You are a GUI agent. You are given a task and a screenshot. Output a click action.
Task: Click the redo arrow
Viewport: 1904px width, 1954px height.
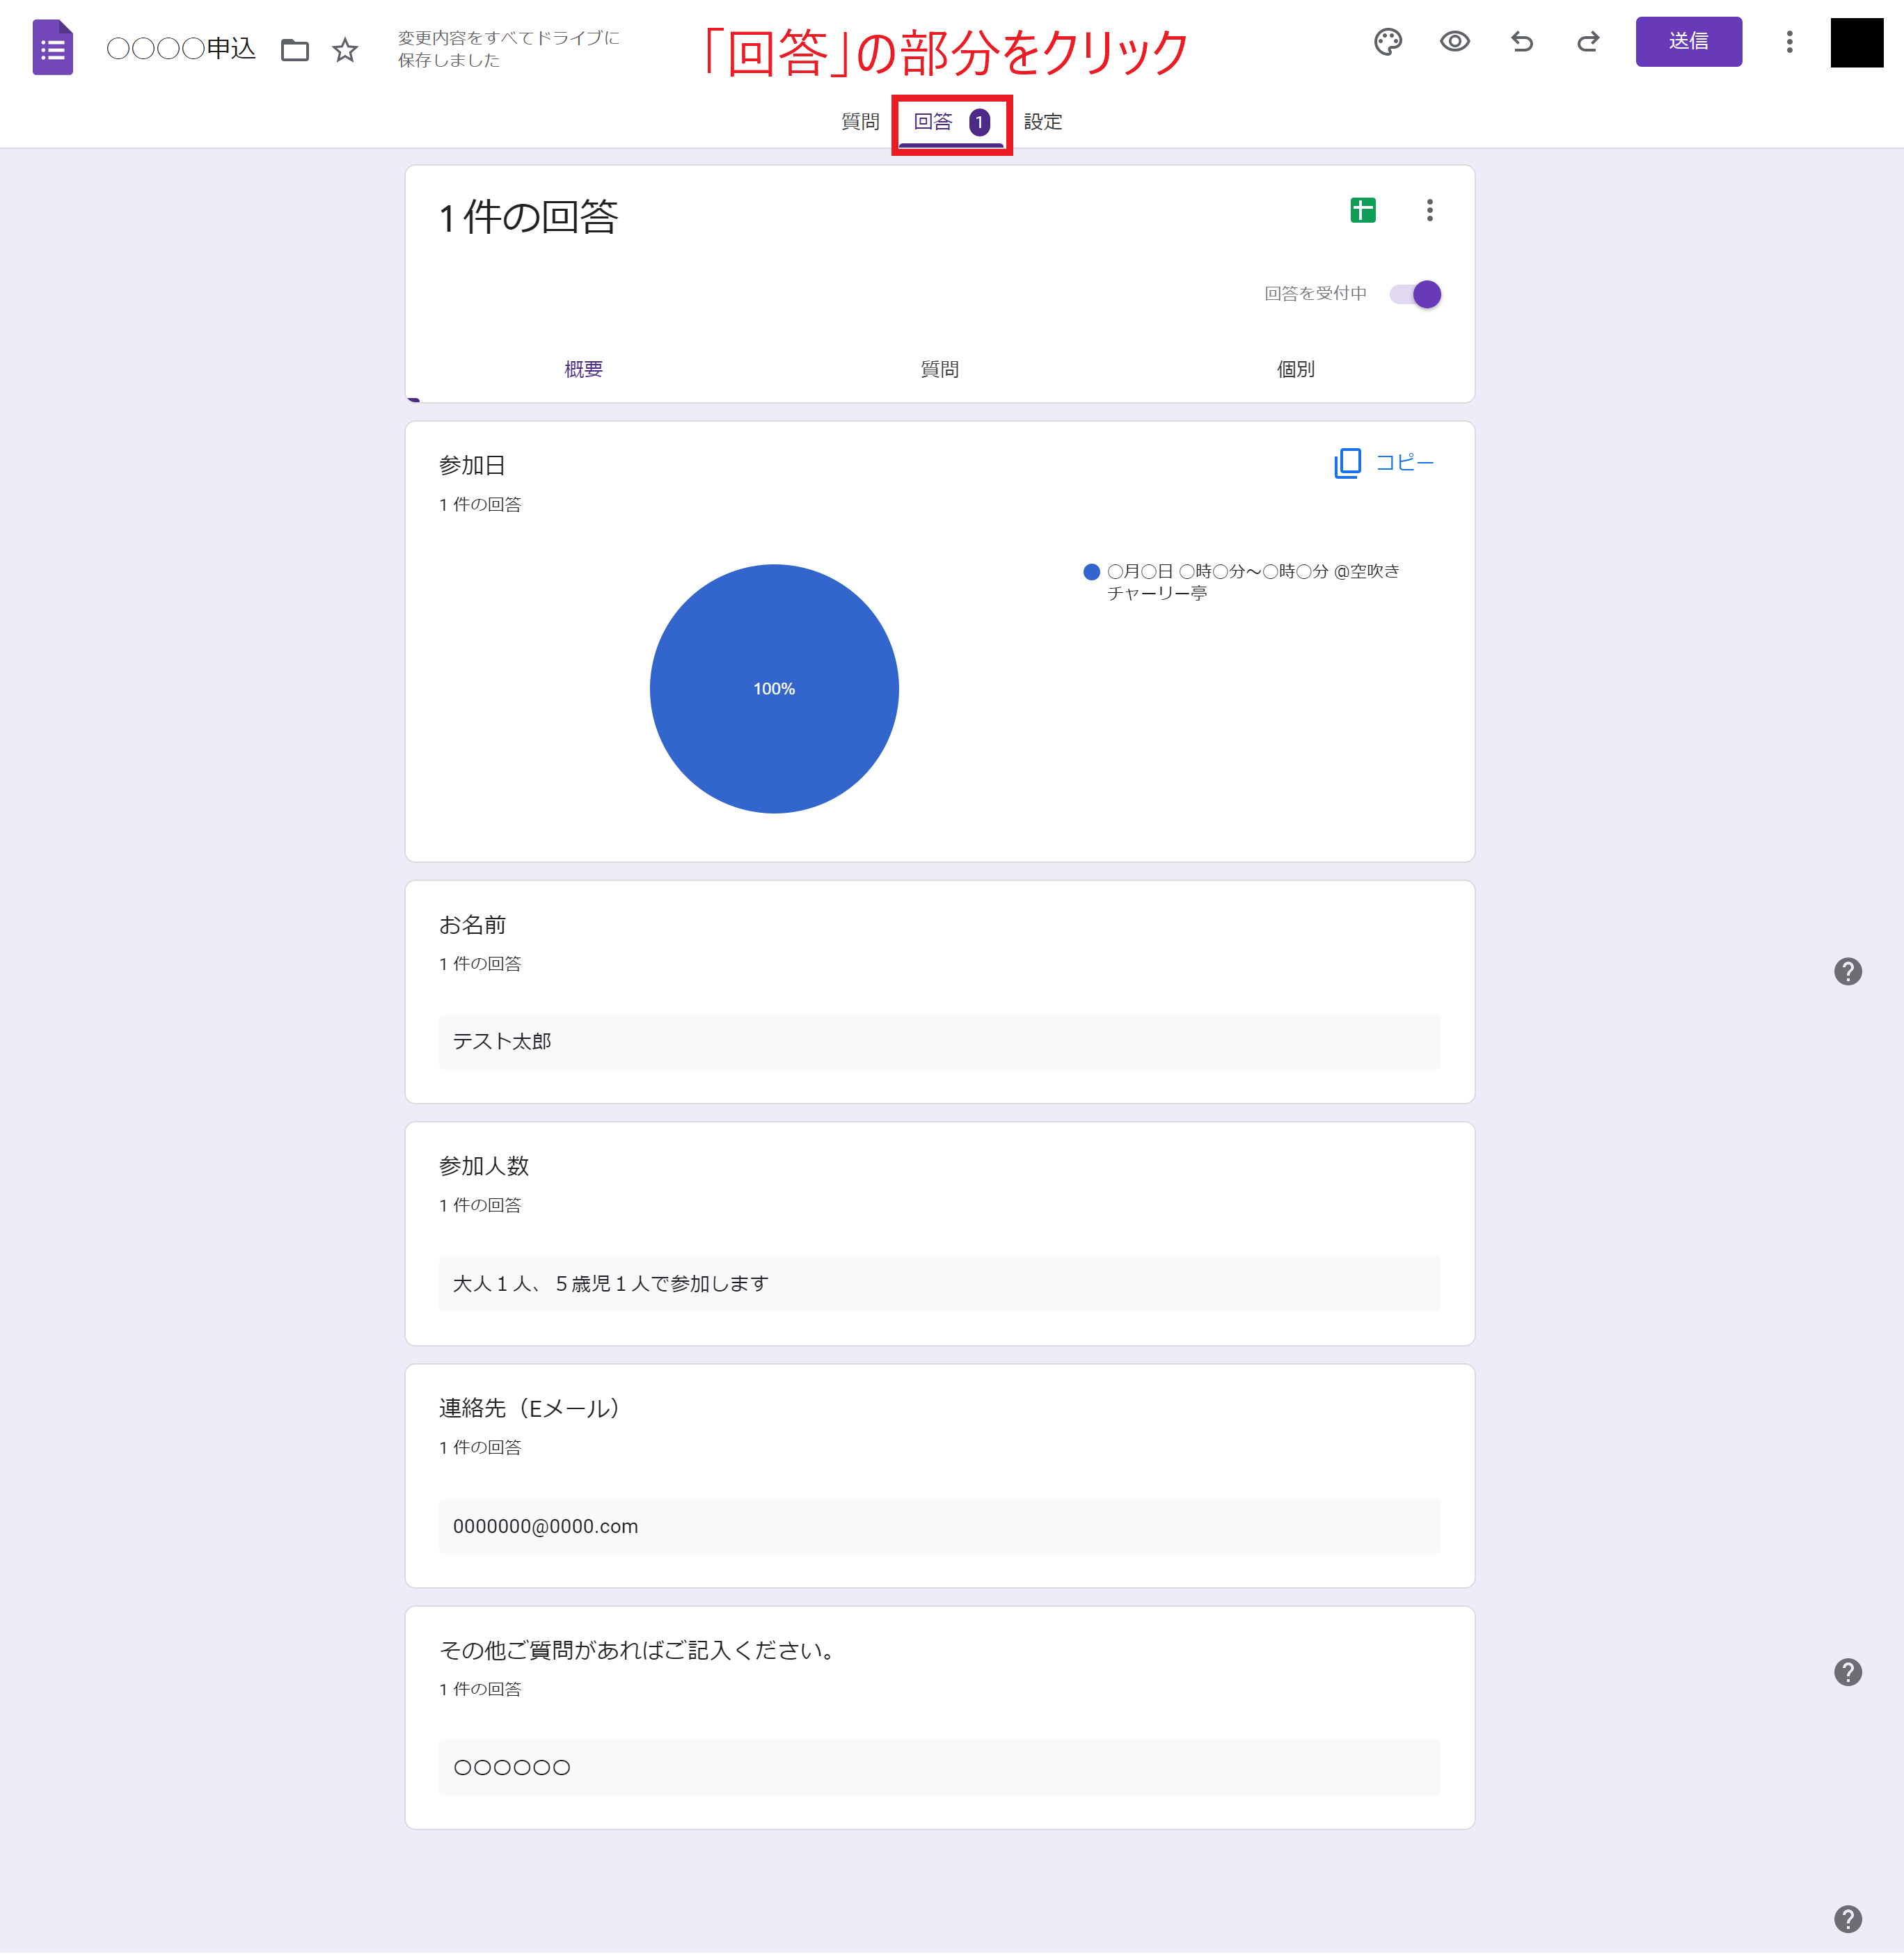click(x=1588, y=42)
